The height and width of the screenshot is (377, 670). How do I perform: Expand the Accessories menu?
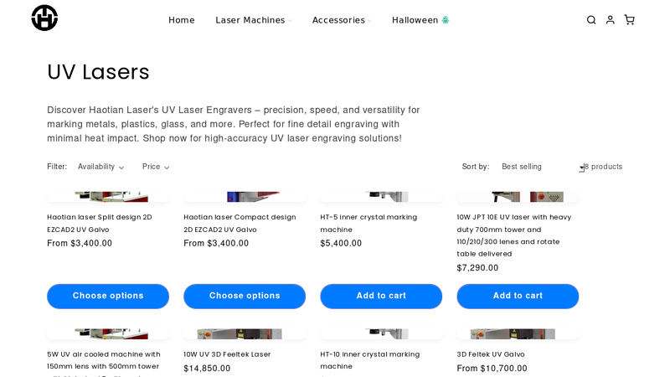pos(342,20)
